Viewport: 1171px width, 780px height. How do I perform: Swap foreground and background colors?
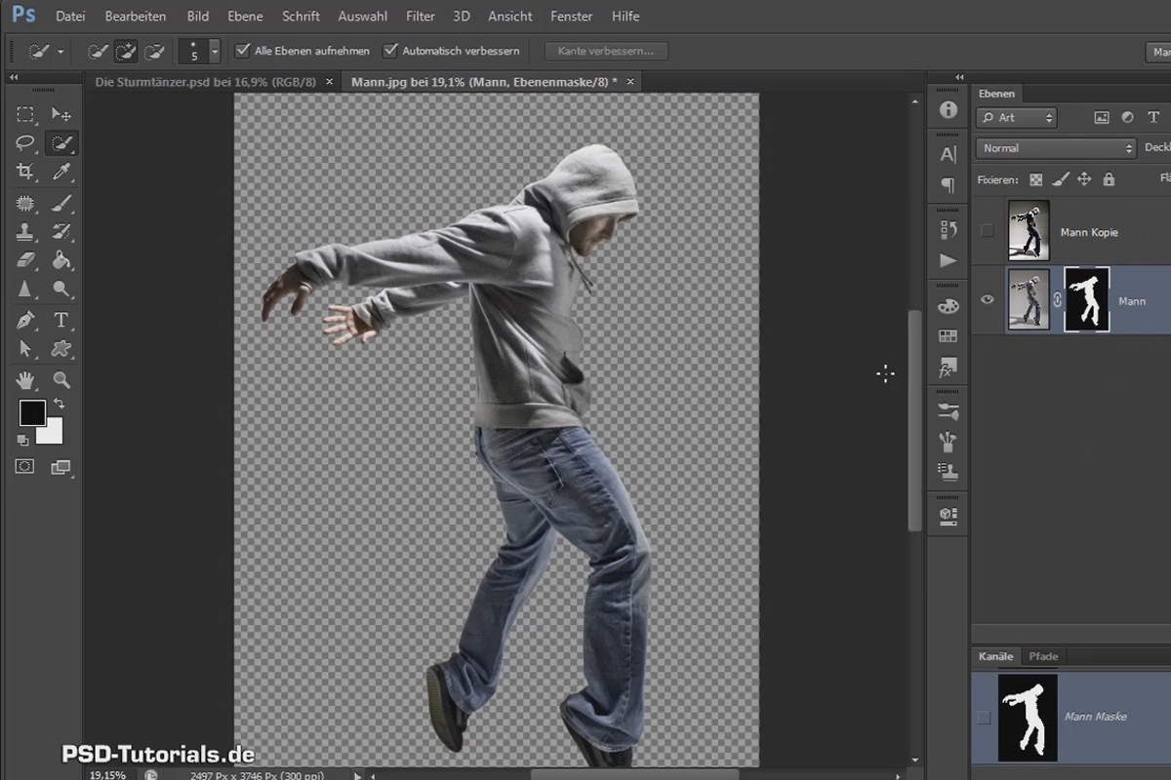[59, 403]
